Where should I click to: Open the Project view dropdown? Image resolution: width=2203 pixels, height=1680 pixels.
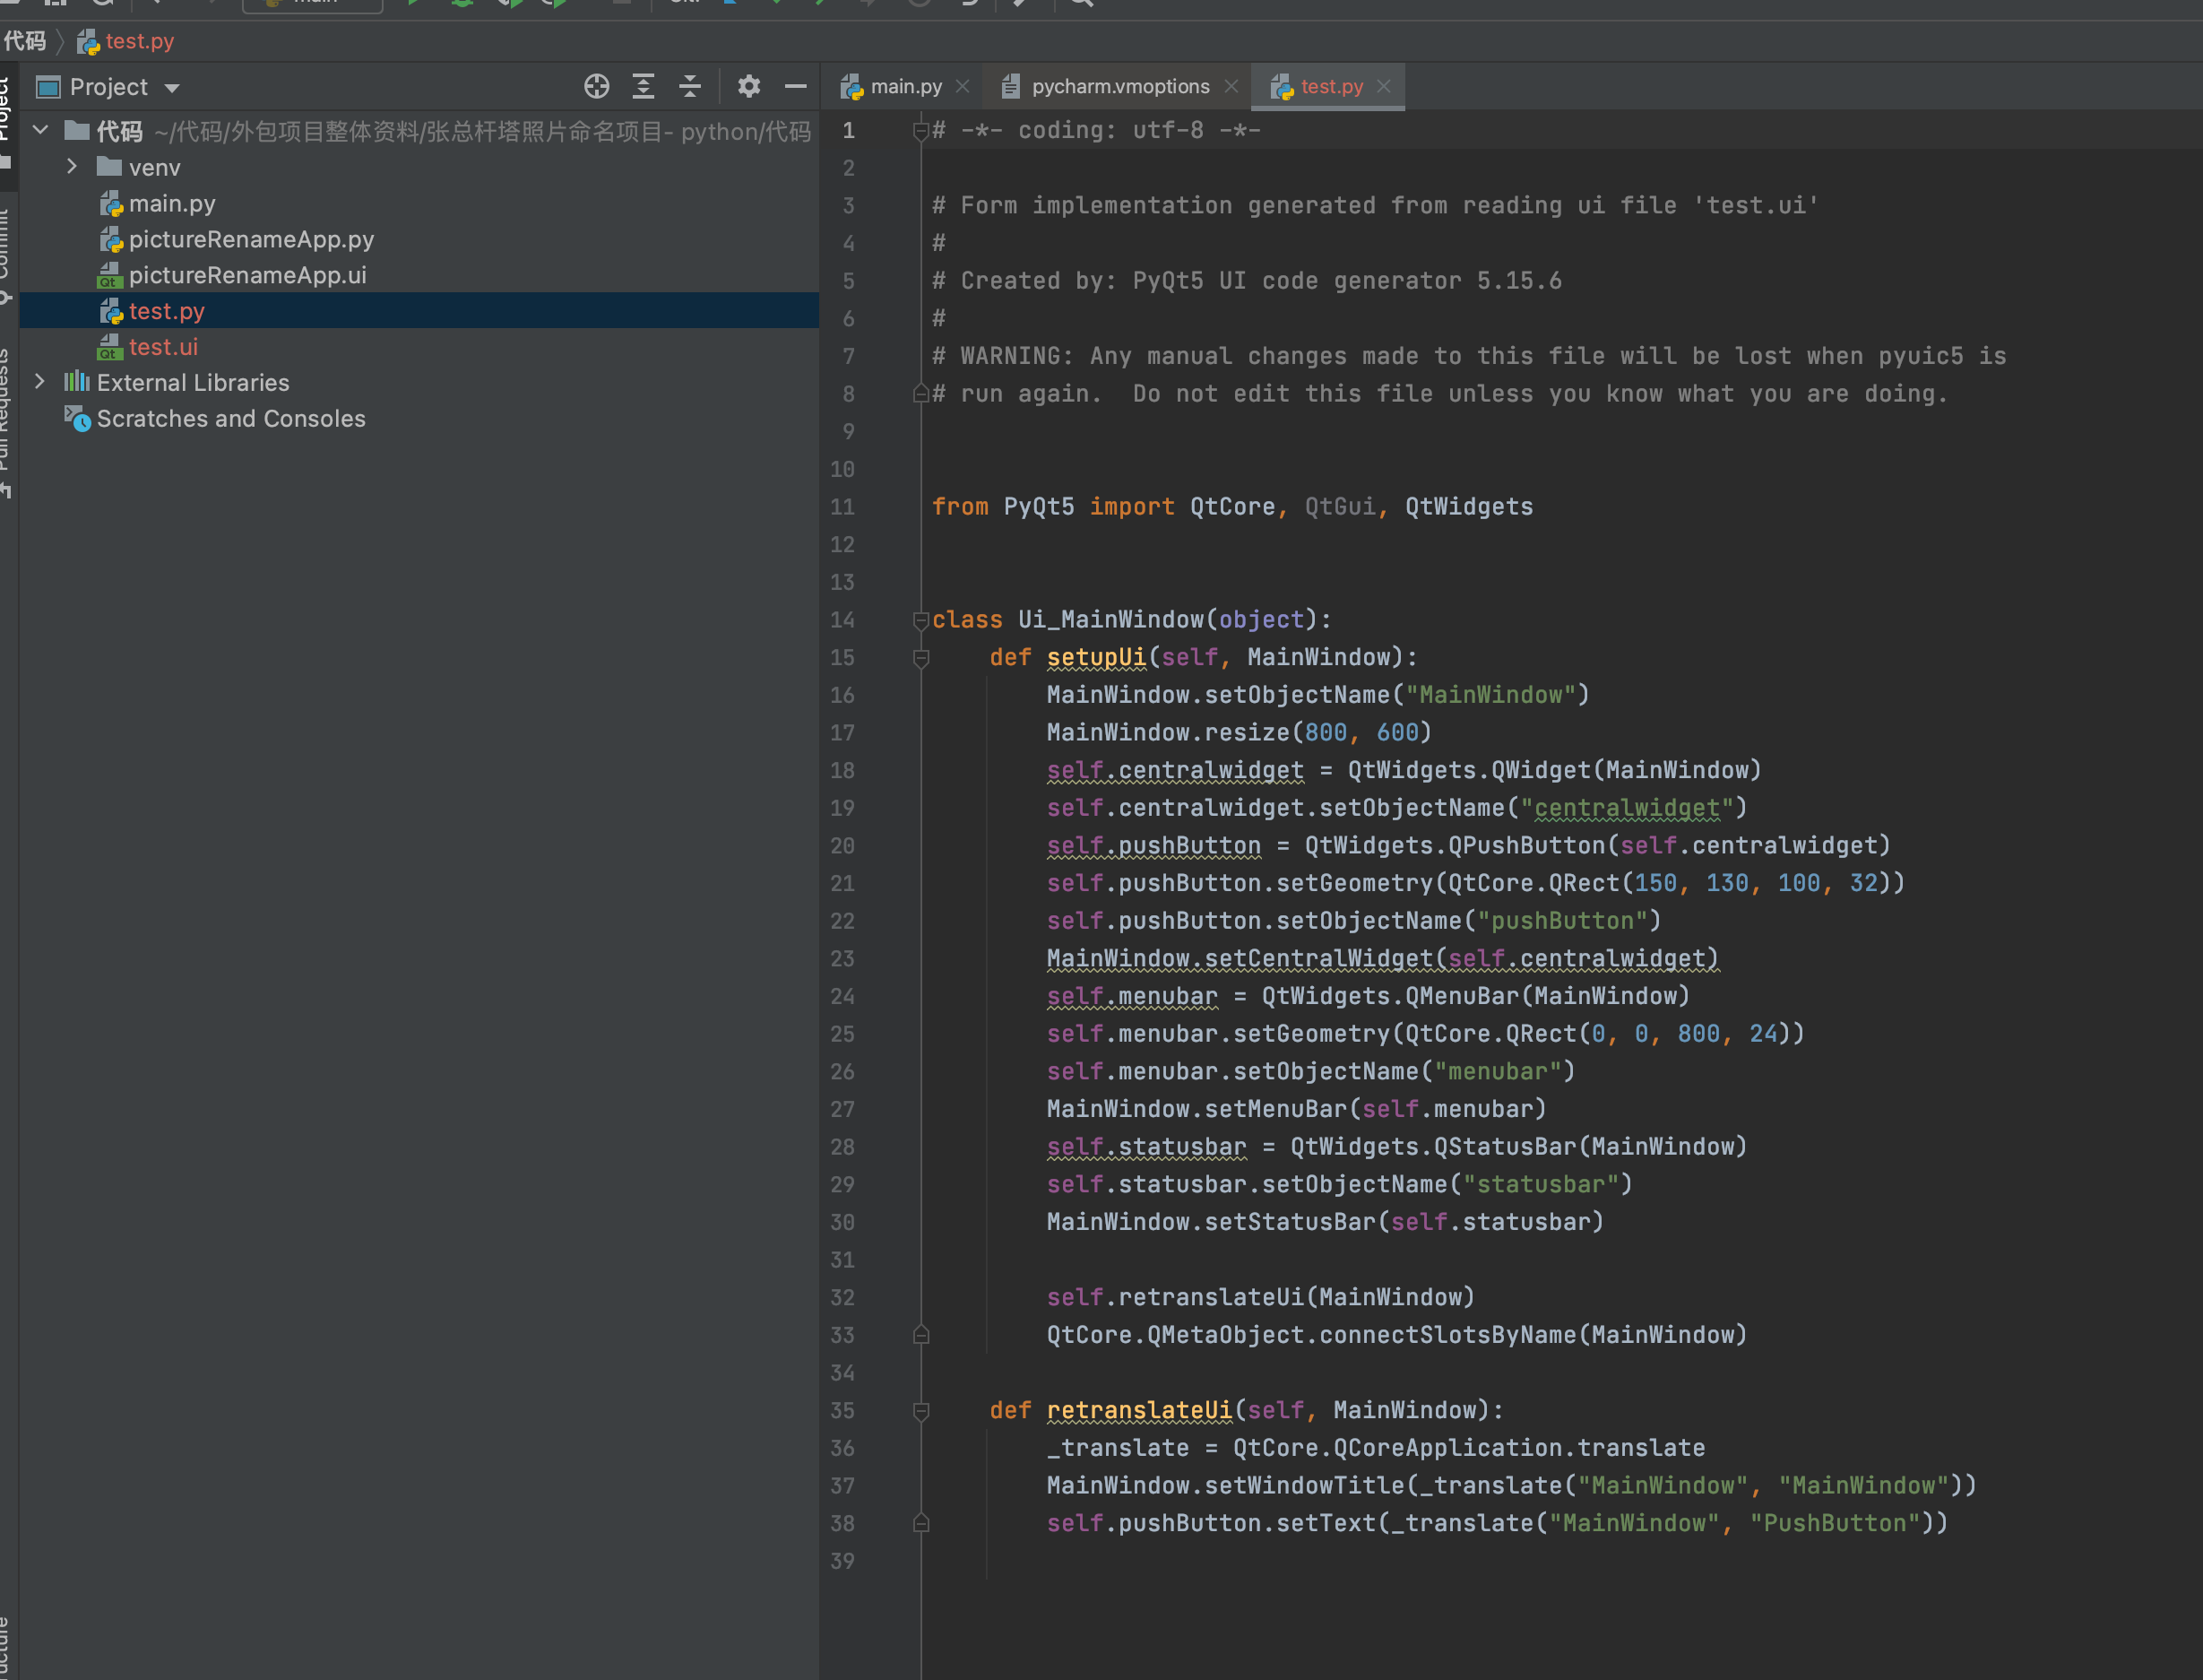coord(170,87)
